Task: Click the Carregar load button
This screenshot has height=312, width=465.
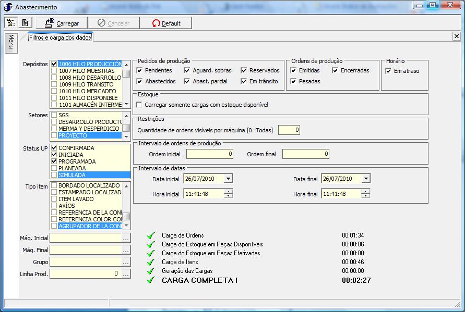Action: (62, 23)
